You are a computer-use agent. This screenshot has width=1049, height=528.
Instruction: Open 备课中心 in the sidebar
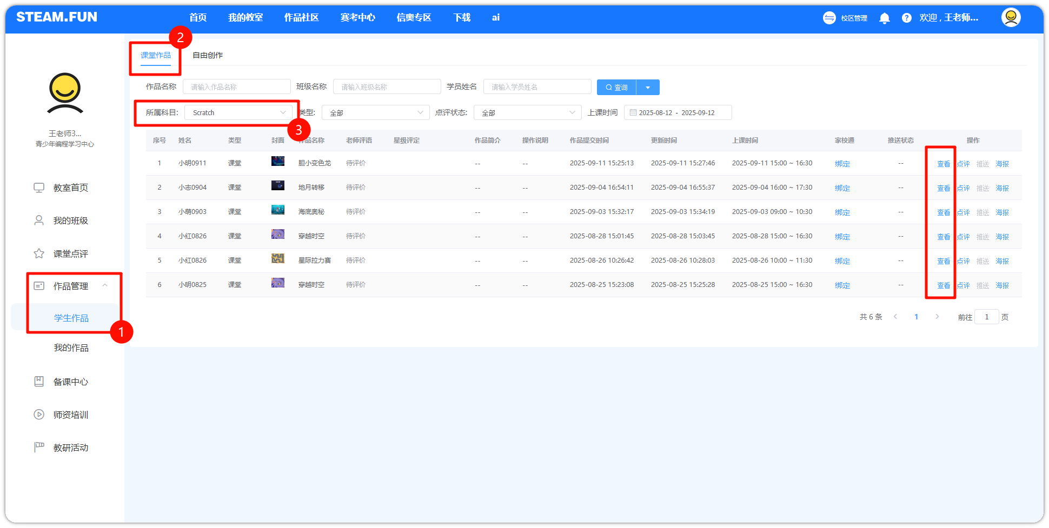[70, 382]
